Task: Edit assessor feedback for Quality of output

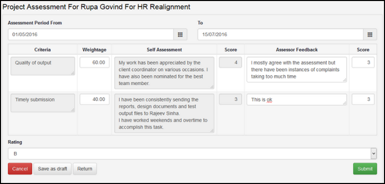Action: [x=296, y=70]
